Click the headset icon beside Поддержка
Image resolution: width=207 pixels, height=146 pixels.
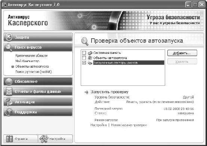click(x=9, y=112)
